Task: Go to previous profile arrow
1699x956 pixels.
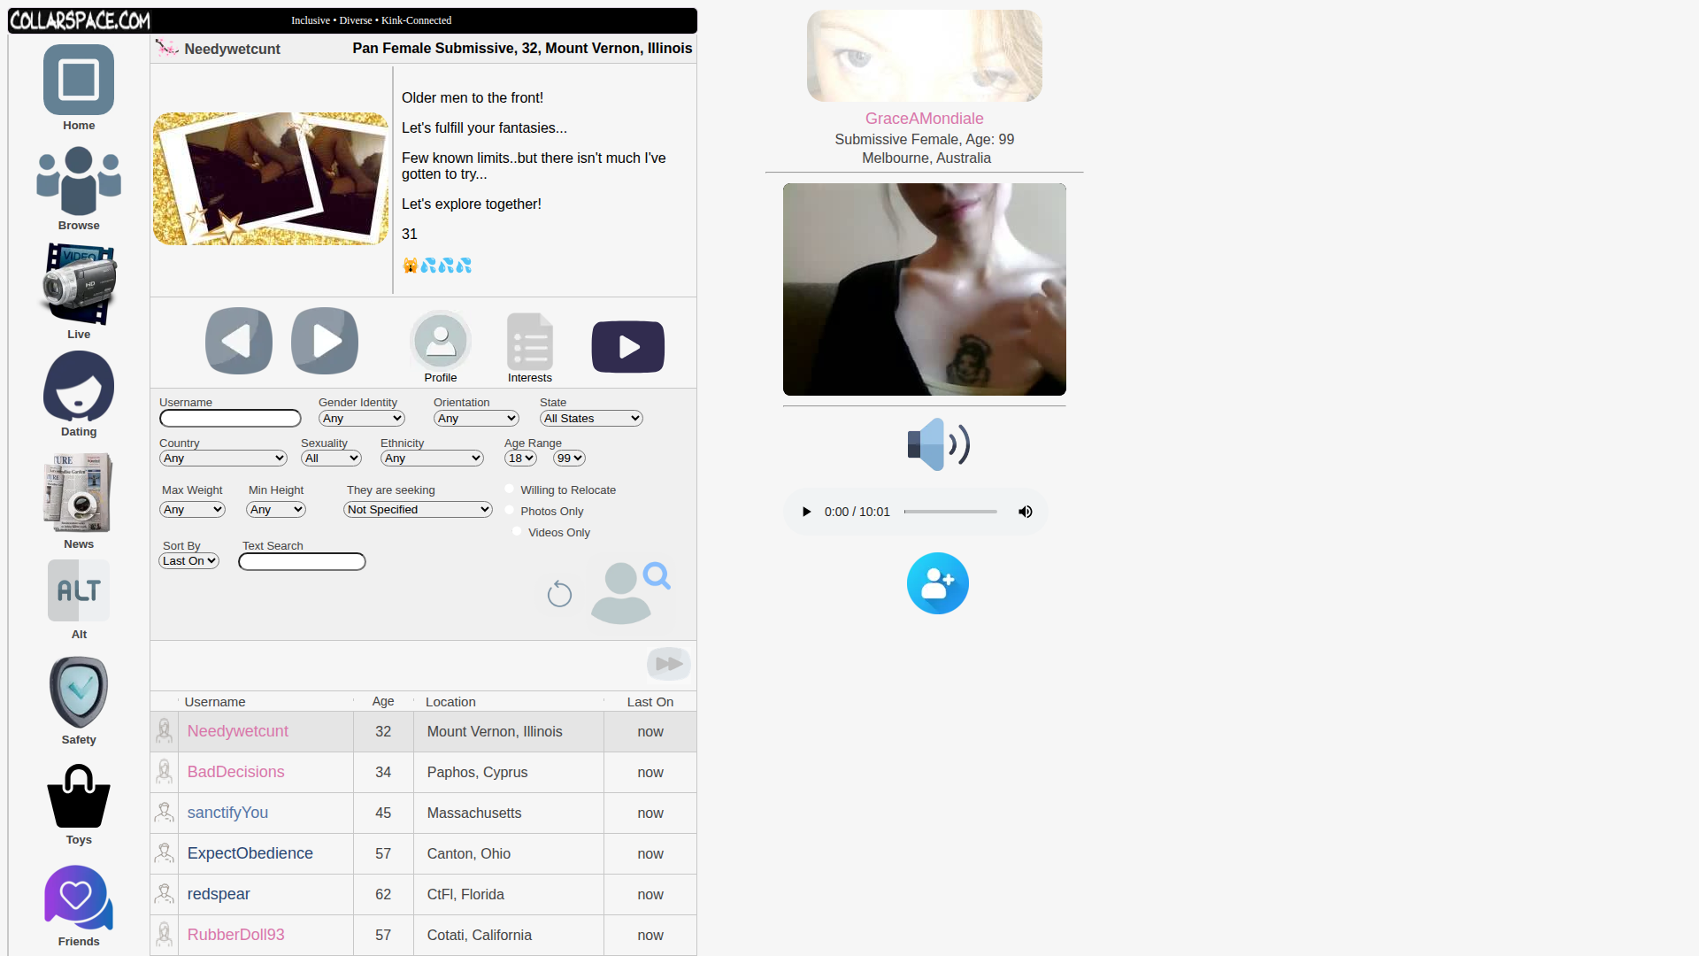Action: coord(239,341)
